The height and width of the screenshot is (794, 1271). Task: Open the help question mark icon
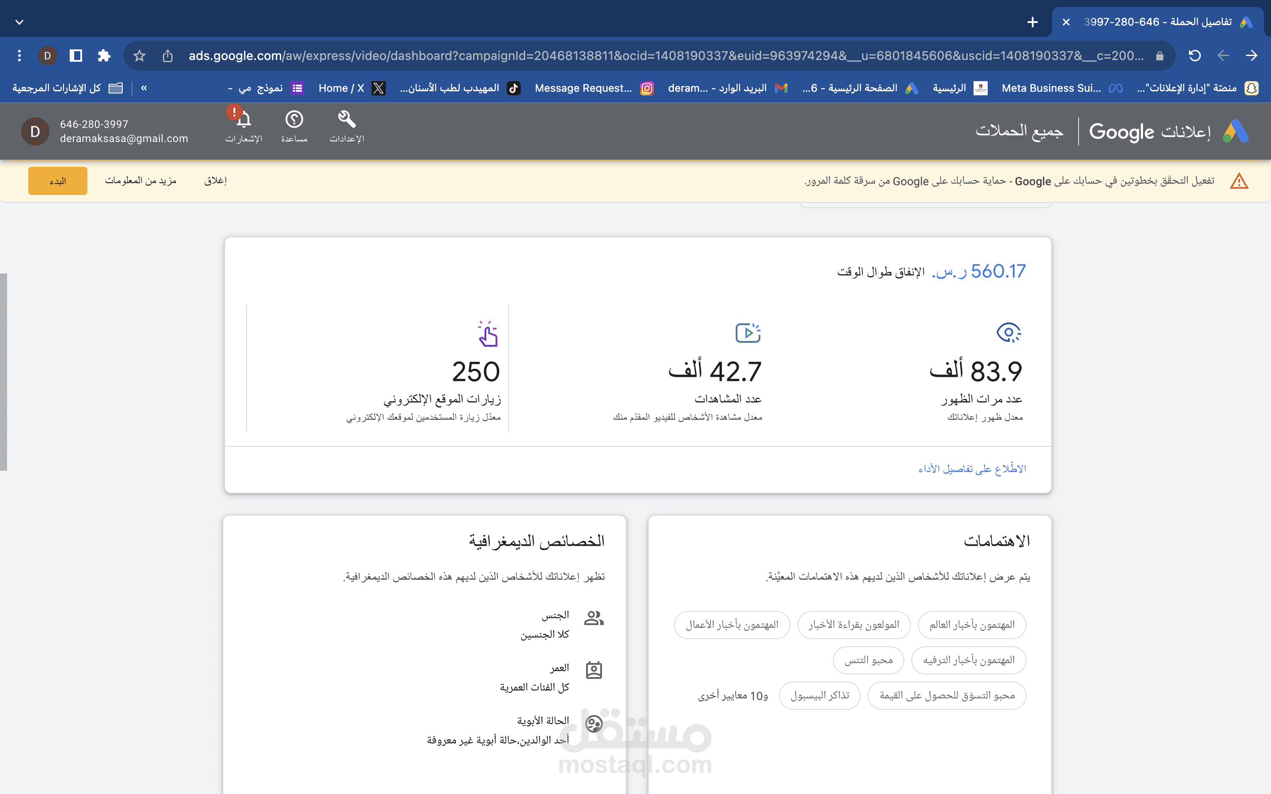pyautogui.click(x=294, y=119)
